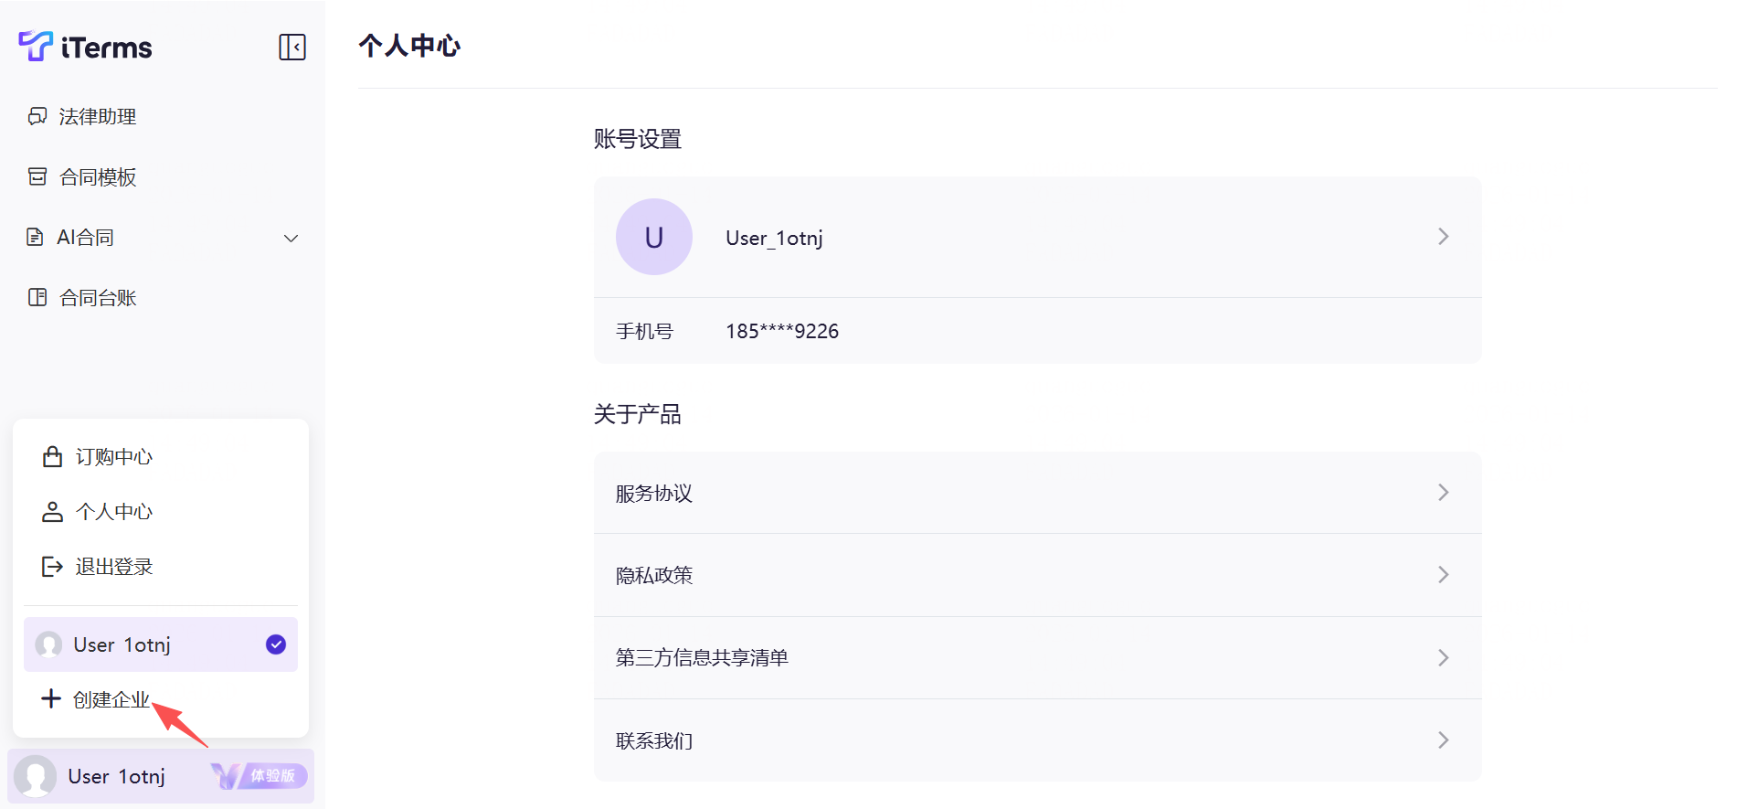The width and height of the screenshot is (1748, 809).
Task: Click the purple U avatar
Action: click(x=654, y=237)
